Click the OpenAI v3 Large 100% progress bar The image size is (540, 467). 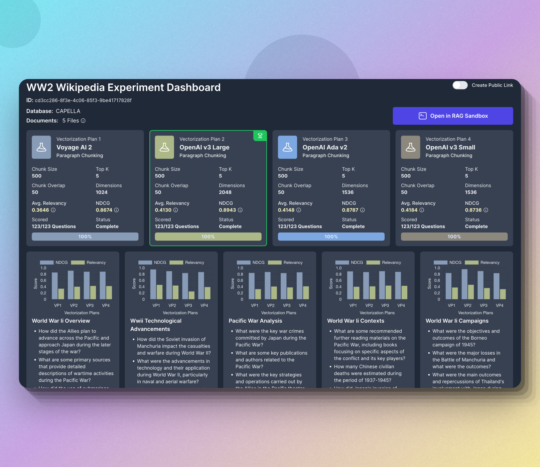[208, 237]
